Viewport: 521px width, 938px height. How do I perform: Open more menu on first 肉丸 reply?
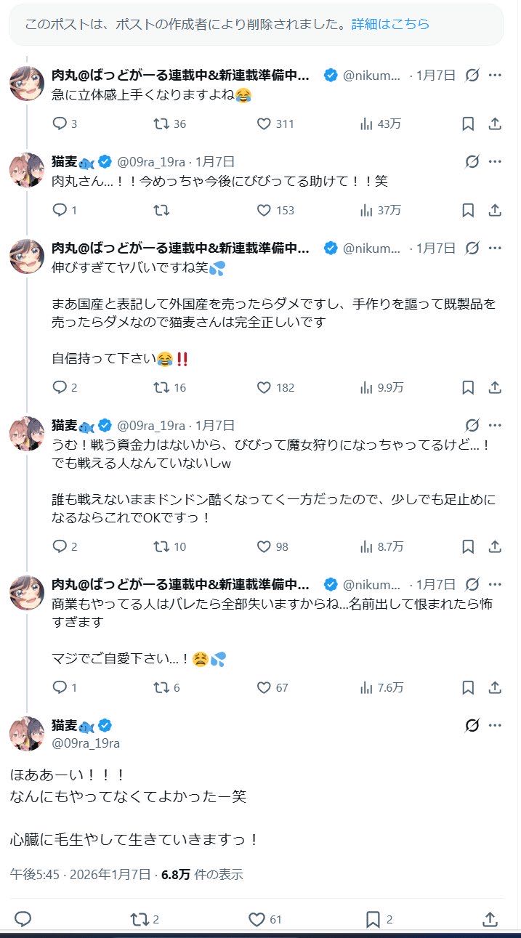(495, 75)
